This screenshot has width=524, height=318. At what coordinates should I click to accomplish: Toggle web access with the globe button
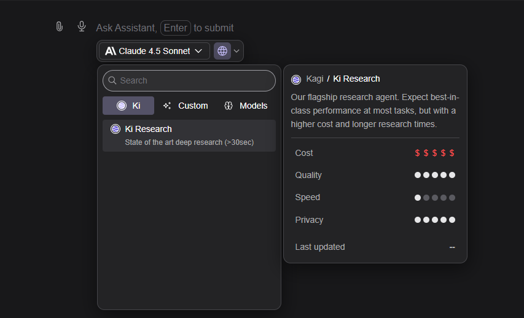coord(222,51)
